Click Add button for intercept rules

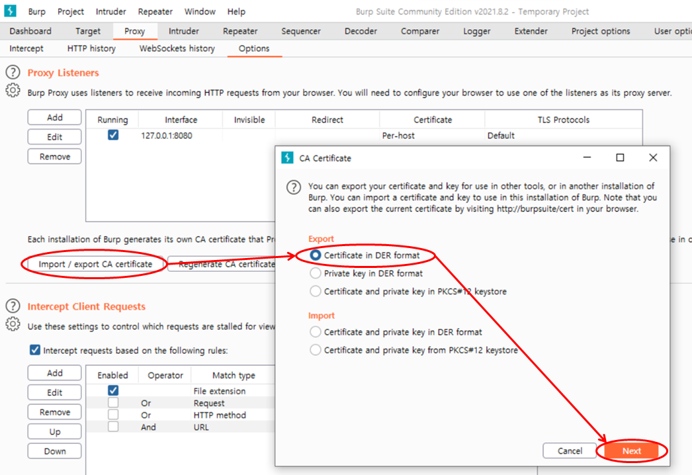click(x=55, y=373)
